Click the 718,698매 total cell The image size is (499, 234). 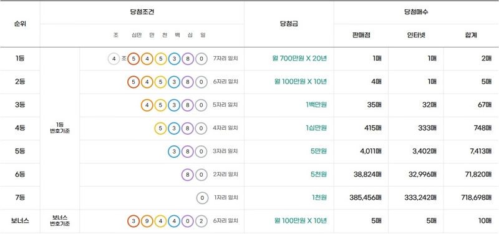point(476,198)
